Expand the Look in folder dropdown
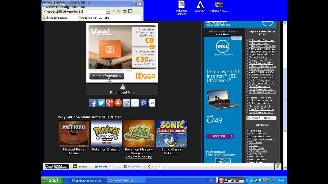328x184 pixels. [108, 11]
